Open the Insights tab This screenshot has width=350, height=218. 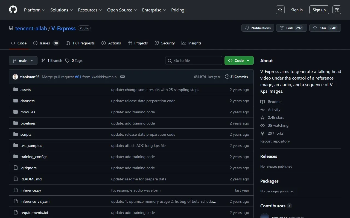tap(191, 43)
